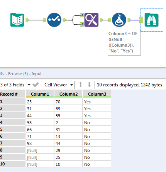Image resolution: width=166 pixels, height=172 pixels.
Task: Select the purple Find Replace tool
Action: pos(91,20)
